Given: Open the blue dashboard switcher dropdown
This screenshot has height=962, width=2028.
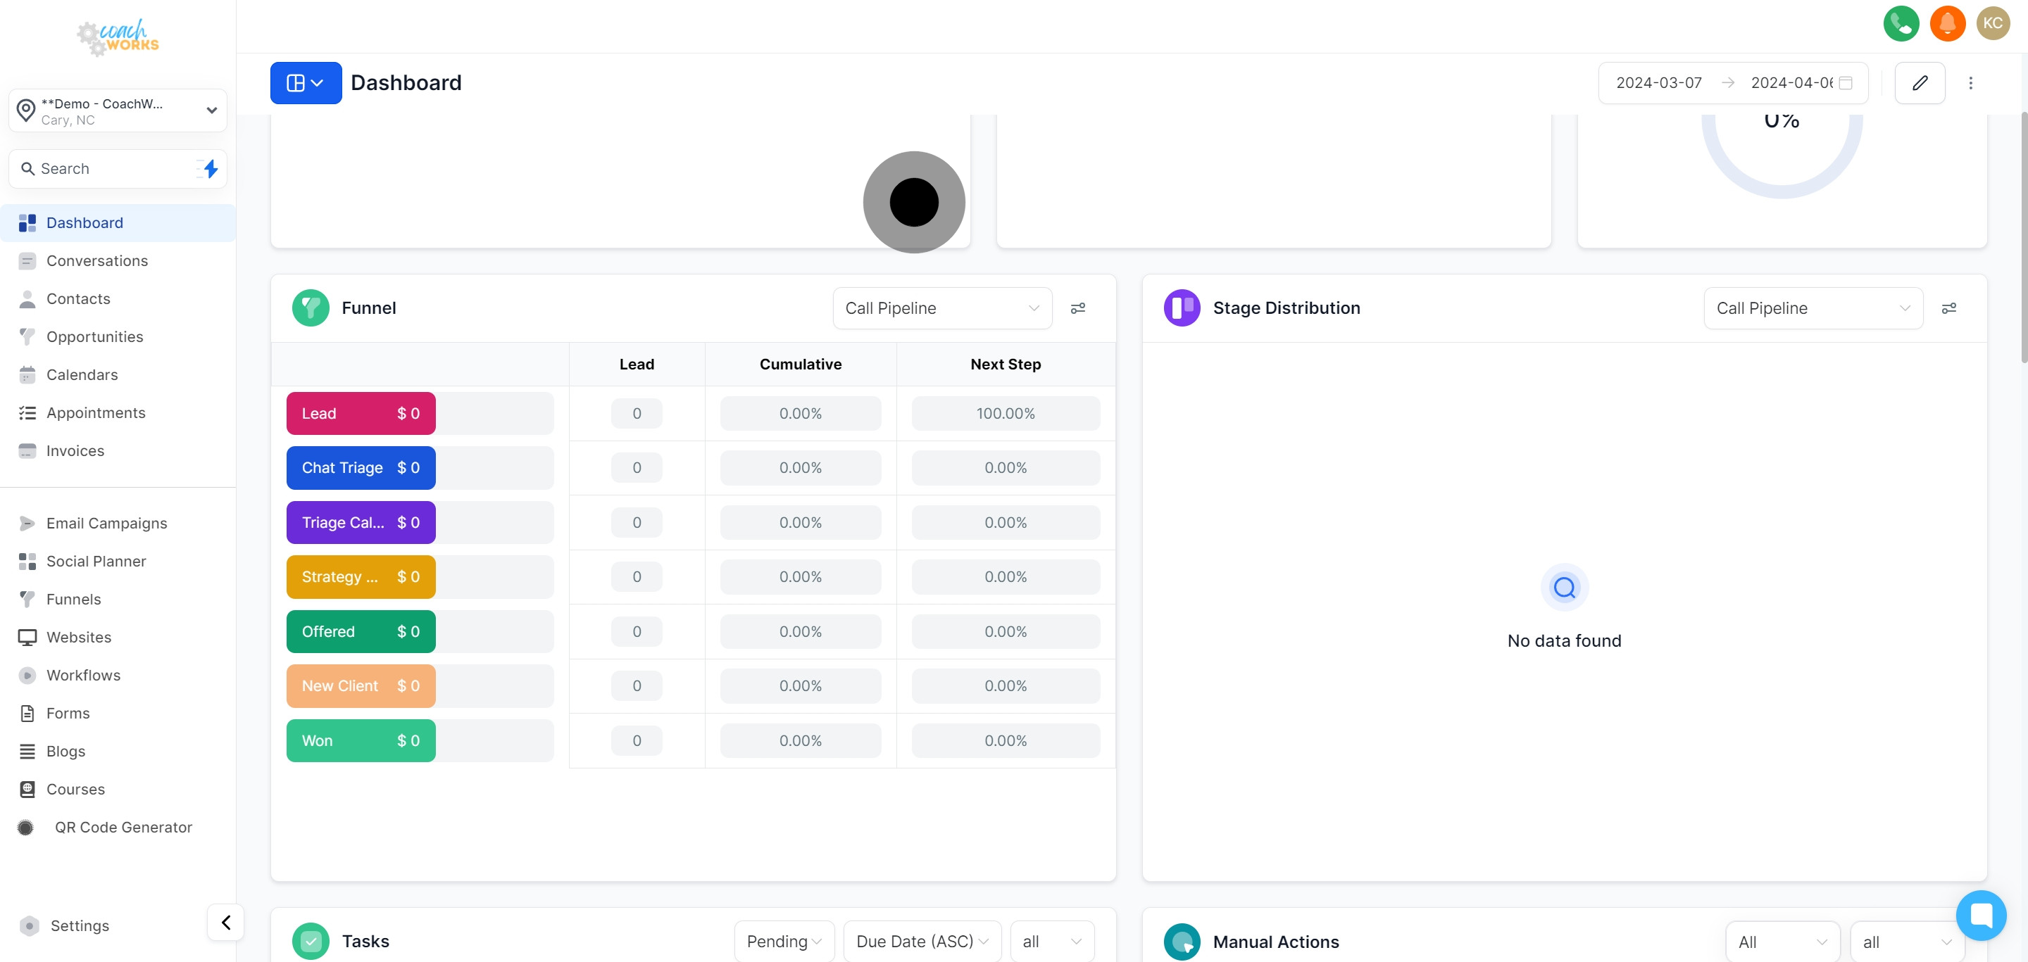Looking at the screenshot, I should click(306, 82).
